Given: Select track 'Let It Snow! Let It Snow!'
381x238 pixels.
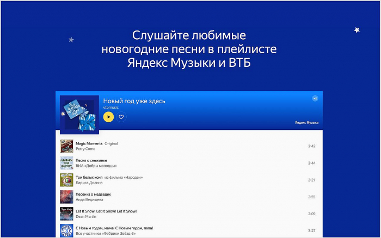Looking at the screenshot, I should point(106,211).
